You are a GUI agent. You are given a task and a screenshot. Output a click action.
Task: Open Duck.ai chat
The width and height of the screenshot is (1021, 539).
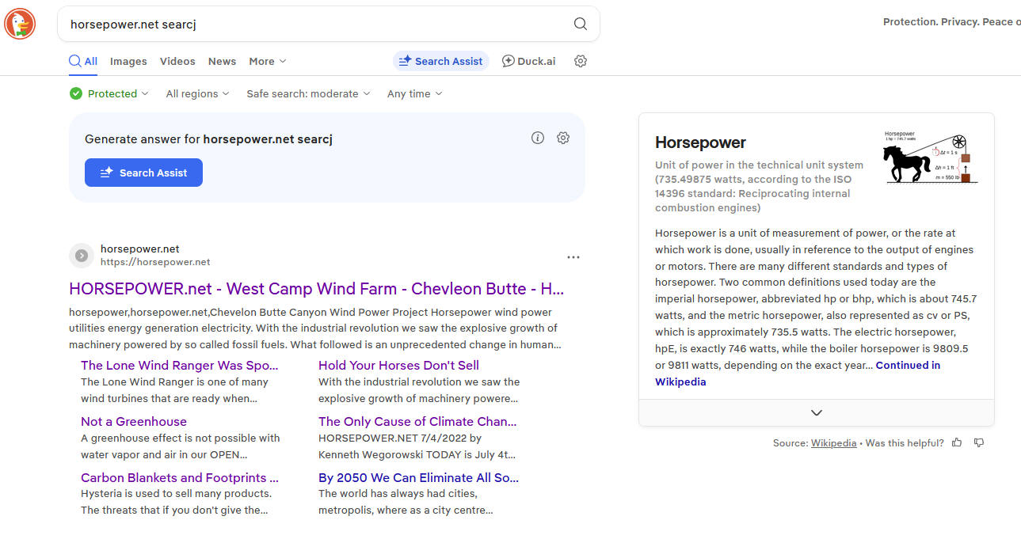click(x=528, y=61)
